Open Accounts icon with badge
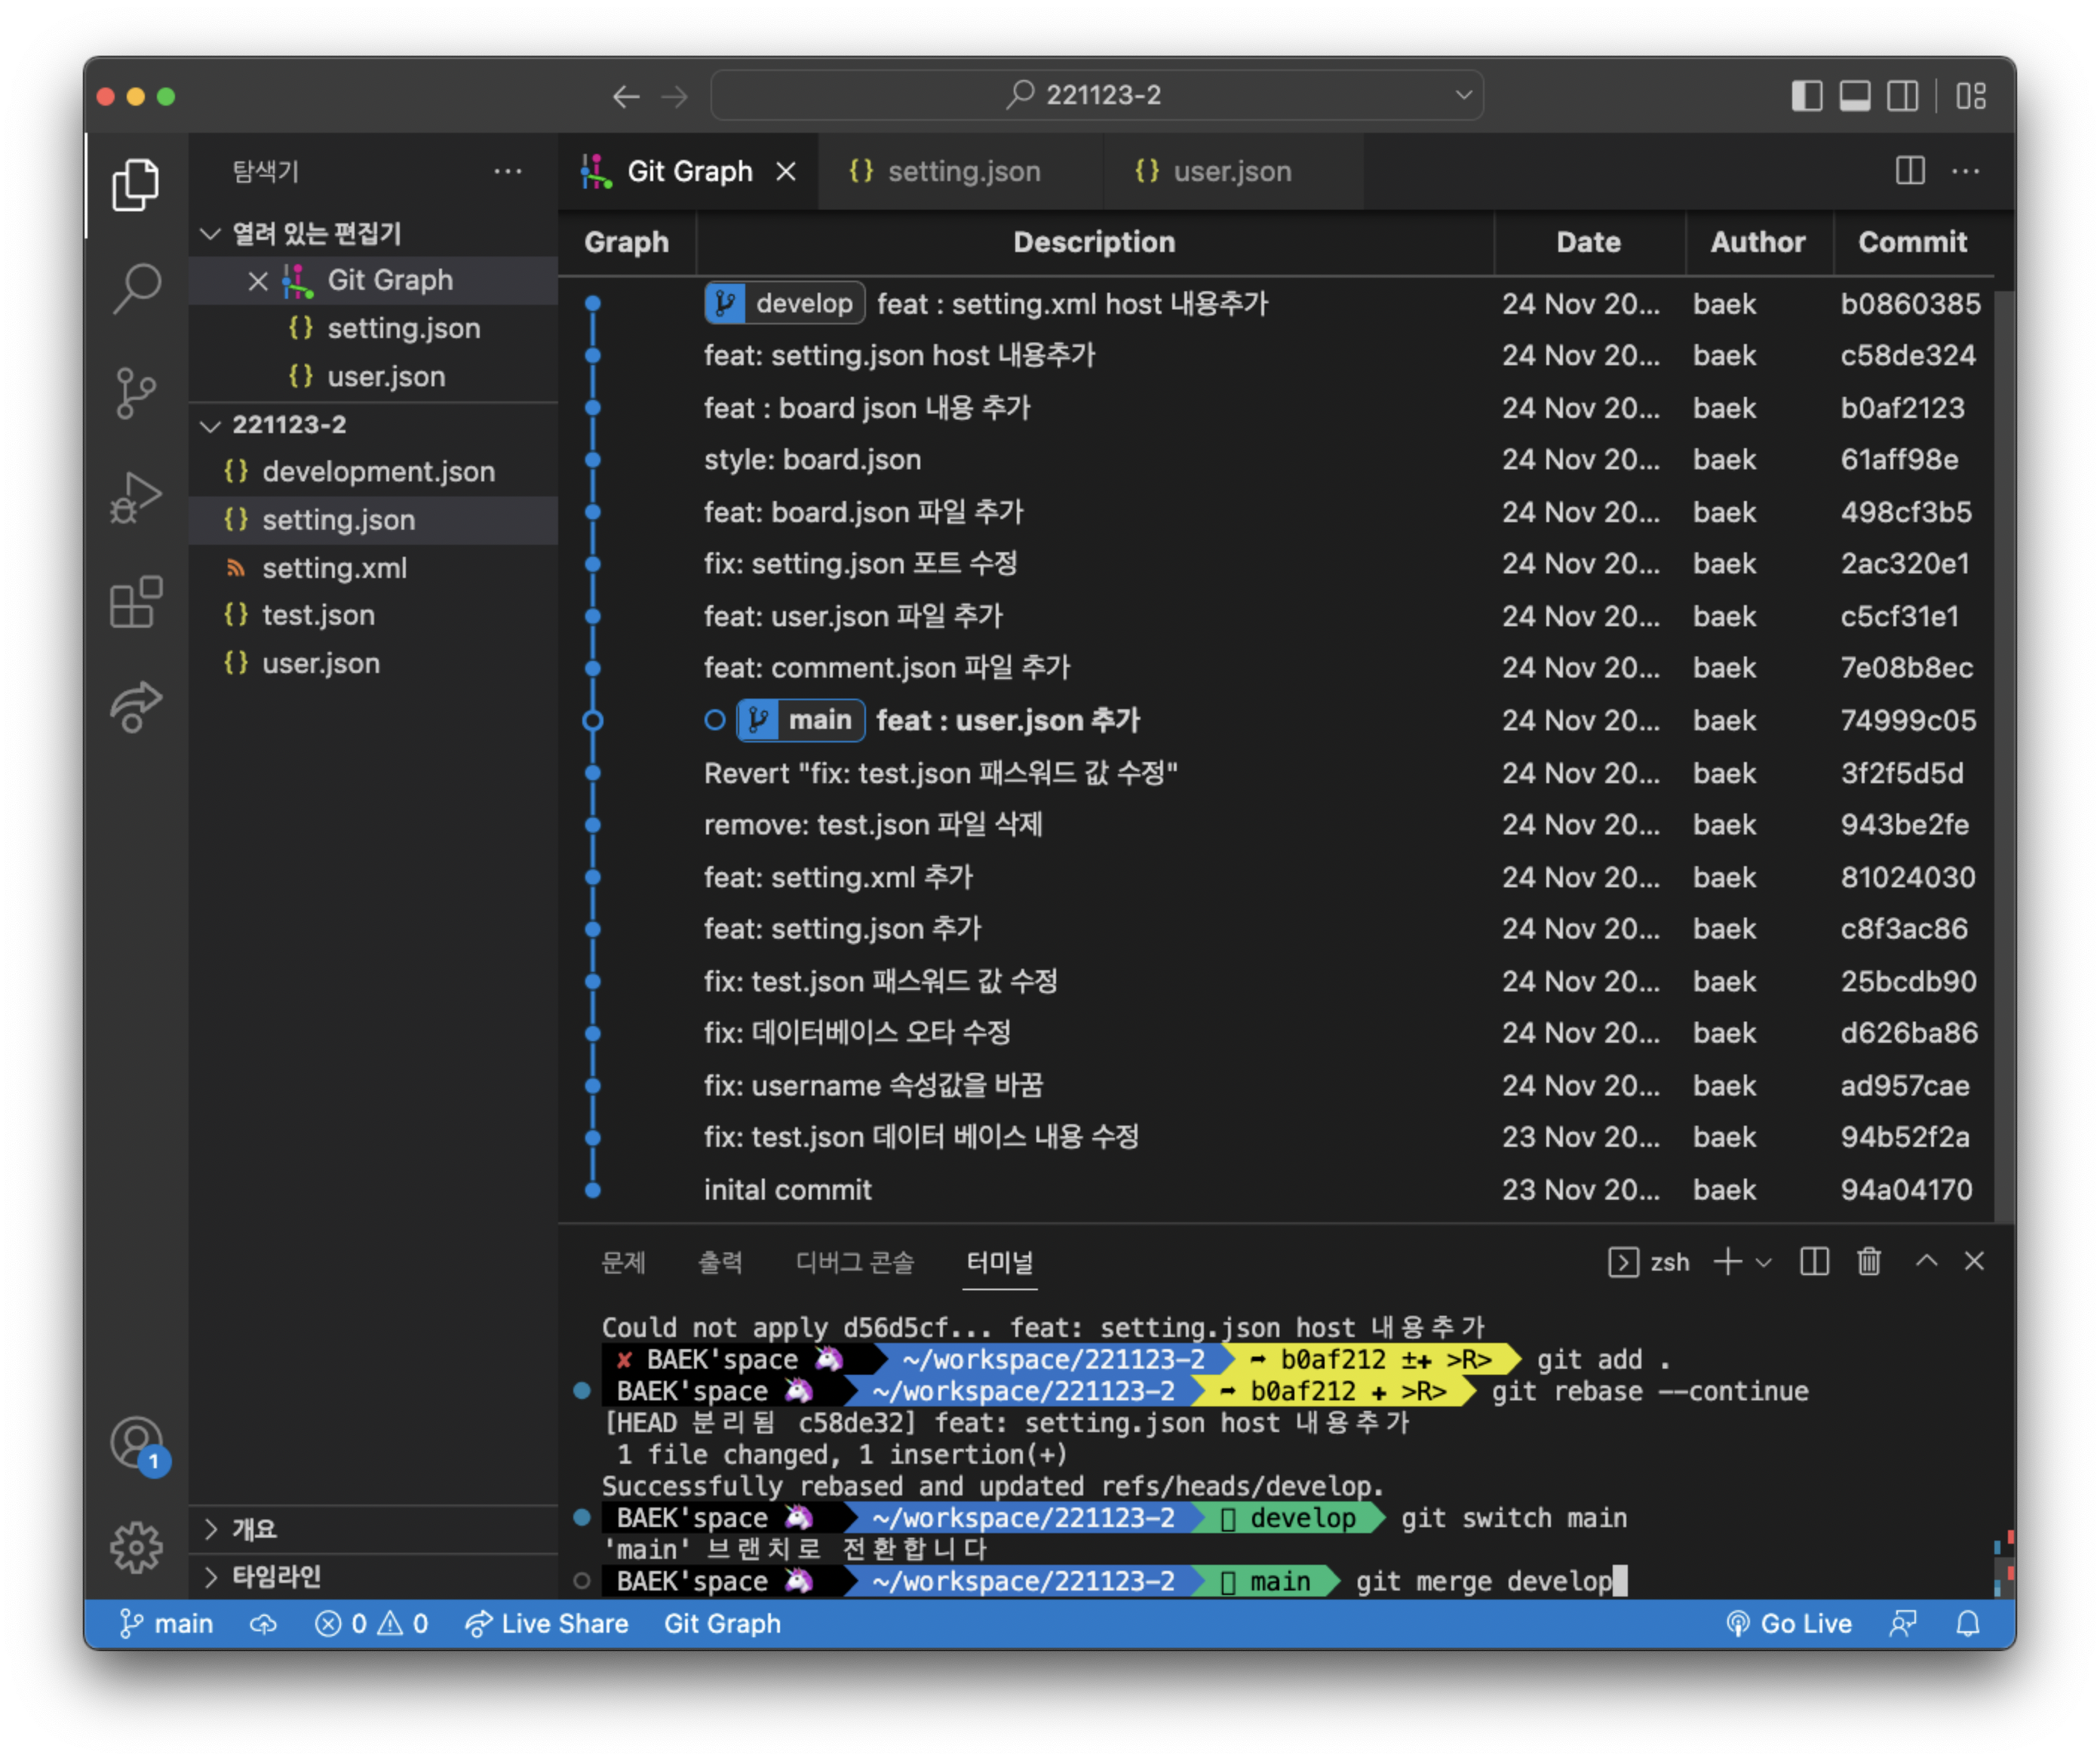2100x1761 pixels. (136, 1443)
